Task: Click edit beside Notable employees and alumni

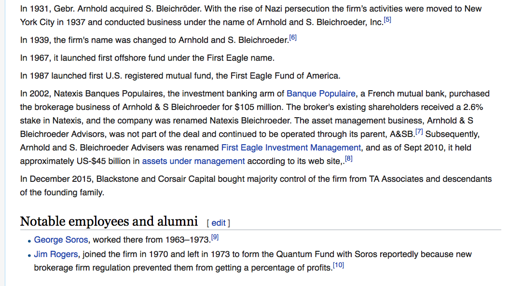Action: [218, 223]
